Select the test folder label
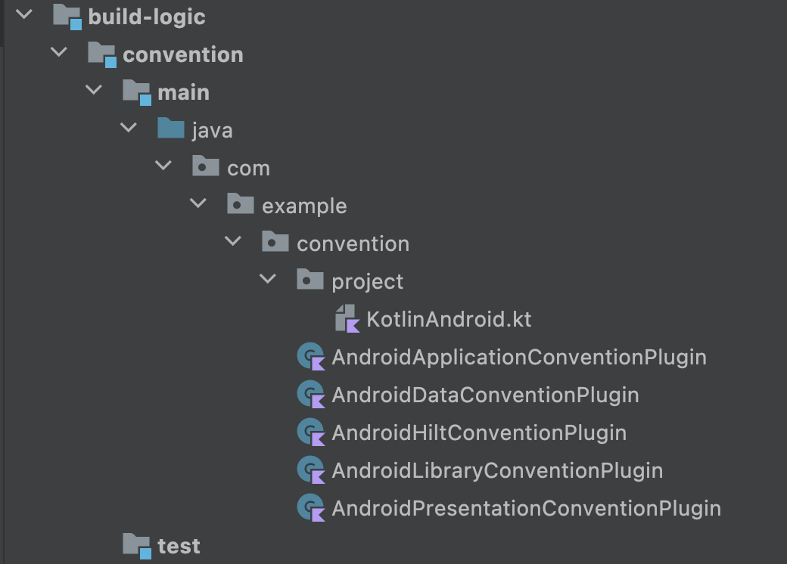787x564 pixels. 179,546
